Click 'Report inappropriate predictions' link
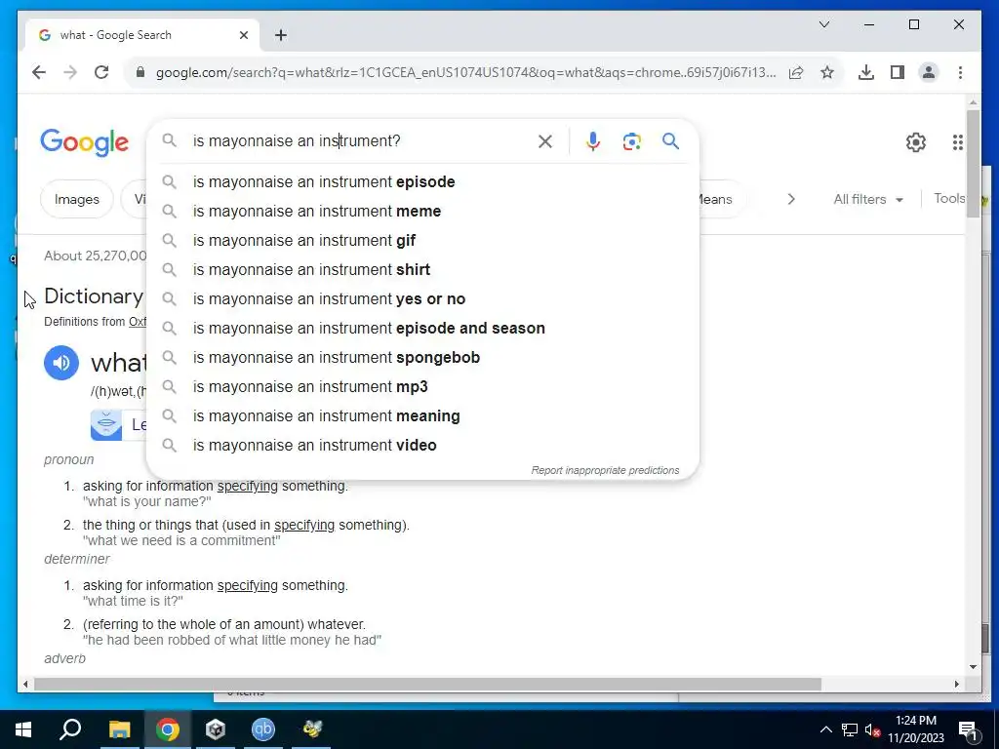 (x=605, y=470)
